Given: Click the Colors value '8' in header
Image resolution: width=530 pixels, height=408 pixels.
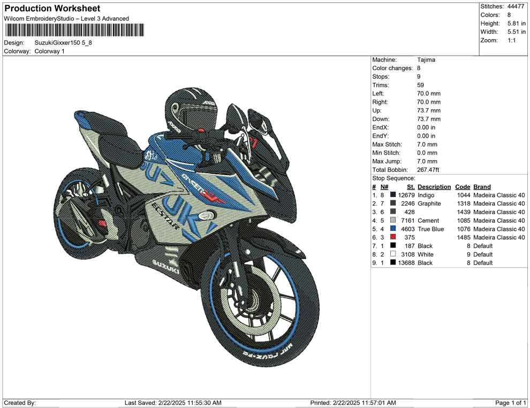Looking at the screenshot, I should [x=509, y=15].
